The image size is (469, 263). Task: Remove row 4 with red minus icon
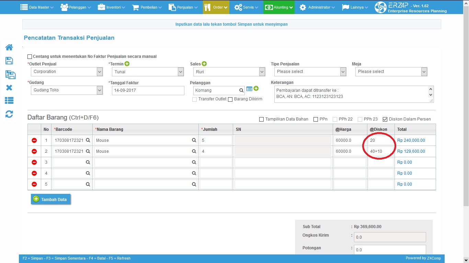34,173
